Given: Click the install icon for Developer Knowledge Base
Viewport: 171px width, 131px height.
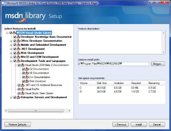Looking at the screenshot, I should [18, 37].
